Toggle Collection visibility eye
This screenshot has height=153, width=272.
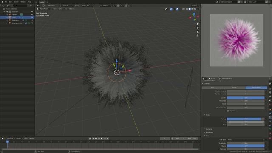32,11
